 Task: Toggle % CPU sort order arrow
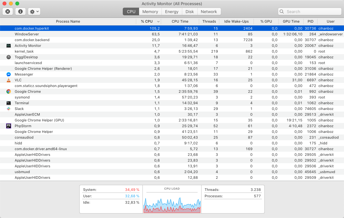[158, 21]
